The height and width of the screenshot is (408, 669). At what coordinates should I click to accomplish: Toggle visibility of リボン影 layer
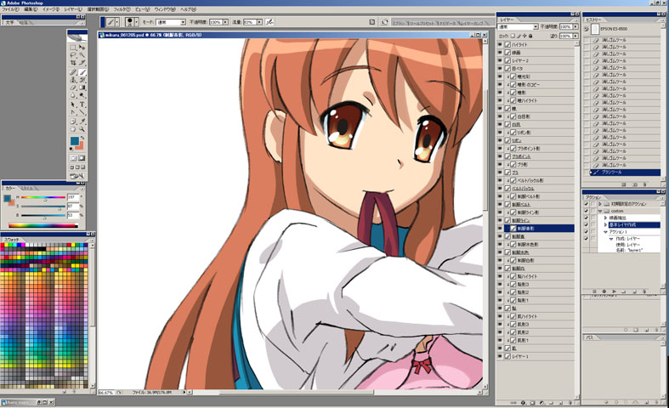(x=500, y=133)
